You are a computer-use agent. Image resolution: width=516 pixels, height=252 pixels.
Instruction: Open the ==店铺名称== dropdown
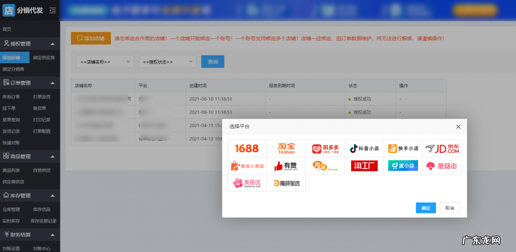(x=105, y=61)
